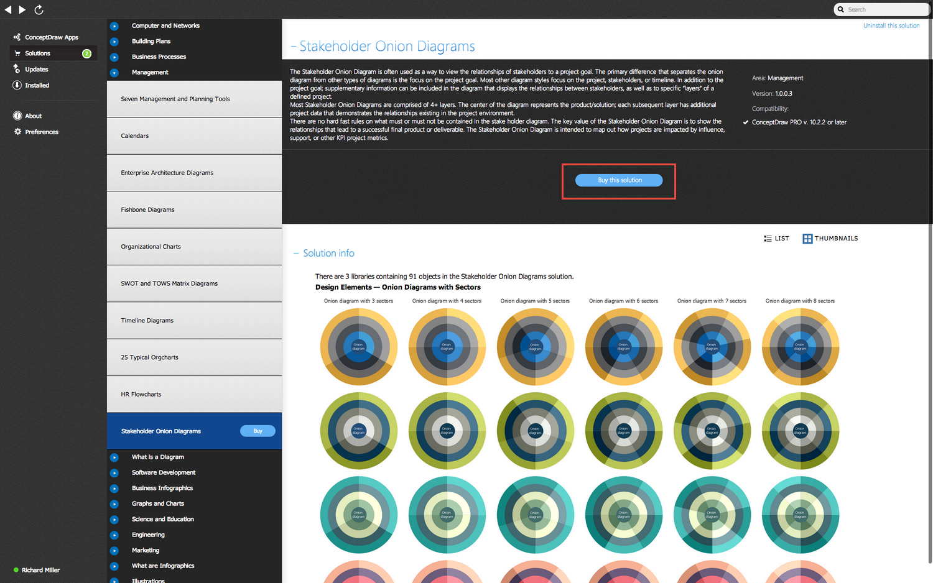Viewport: 933px width, 583px height.
Task: Expand the Business Processes category
Action: pos(114,57)
